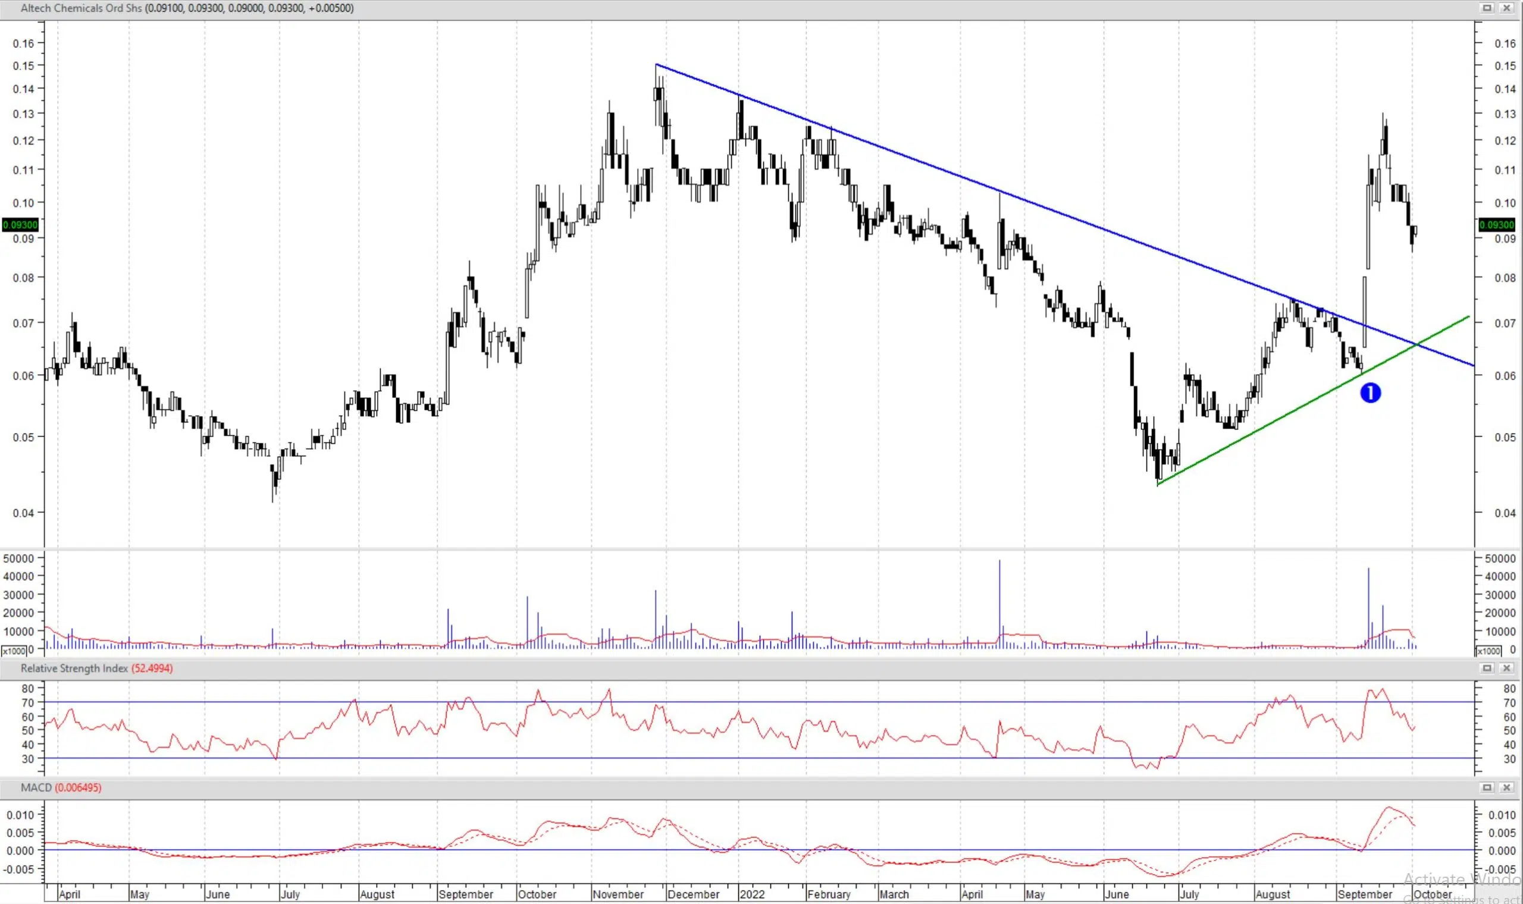Maximize the MACD indicator pane

[x=1487, y=787]
